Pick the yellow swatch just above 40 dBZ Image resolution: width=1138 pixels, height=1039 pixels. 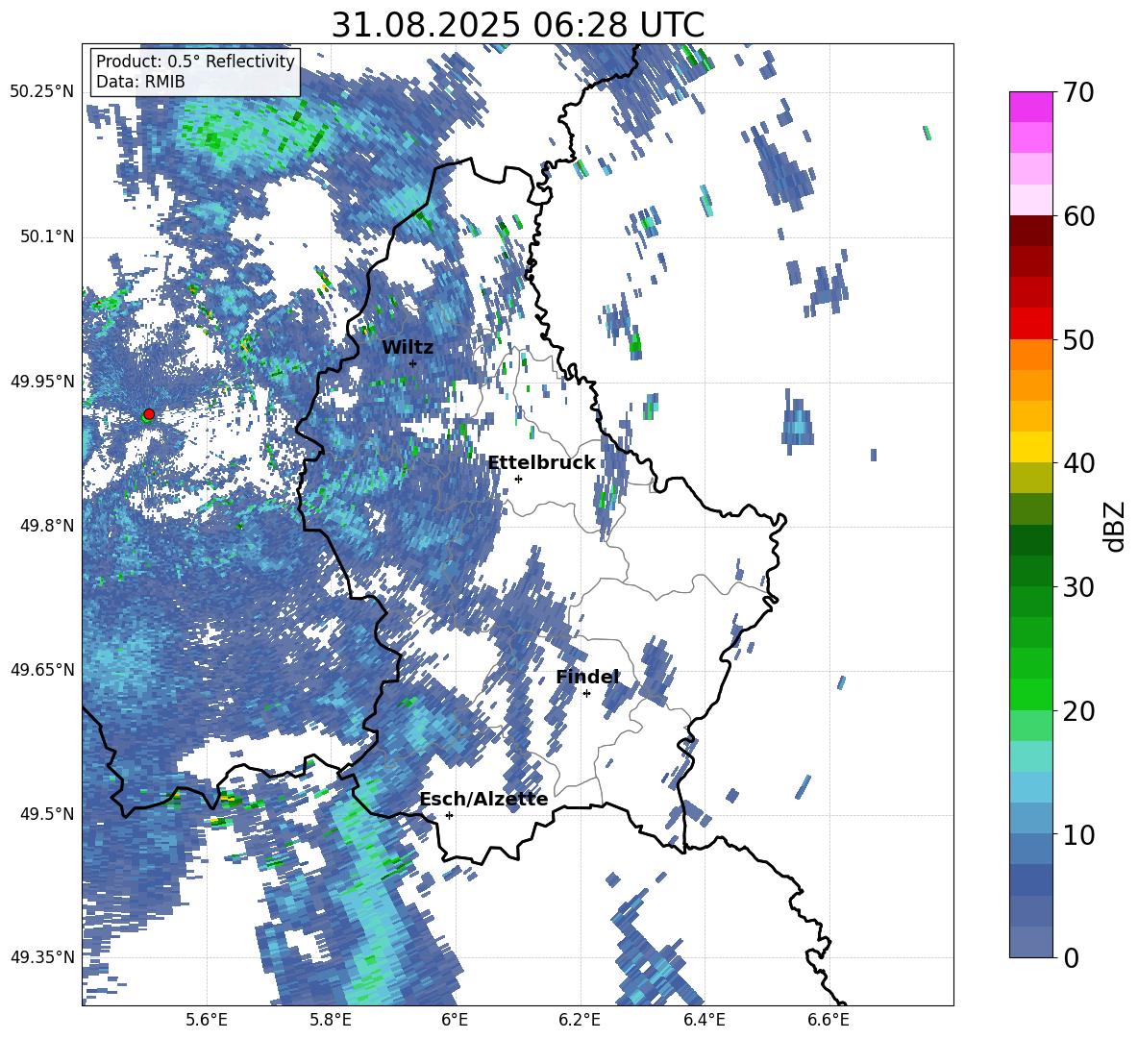click(x=1030, y=447)
